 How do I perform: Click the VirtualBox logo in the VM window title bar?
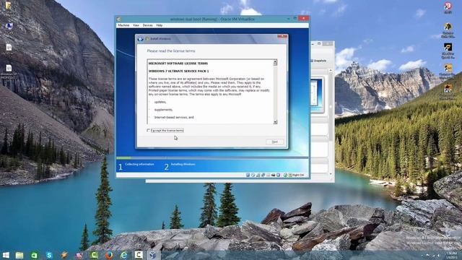[x=119, y=19]
